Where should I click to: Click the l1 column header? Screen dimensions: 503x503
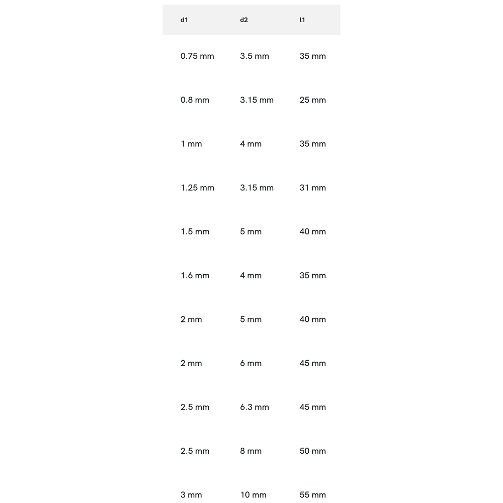pos(302,20)
